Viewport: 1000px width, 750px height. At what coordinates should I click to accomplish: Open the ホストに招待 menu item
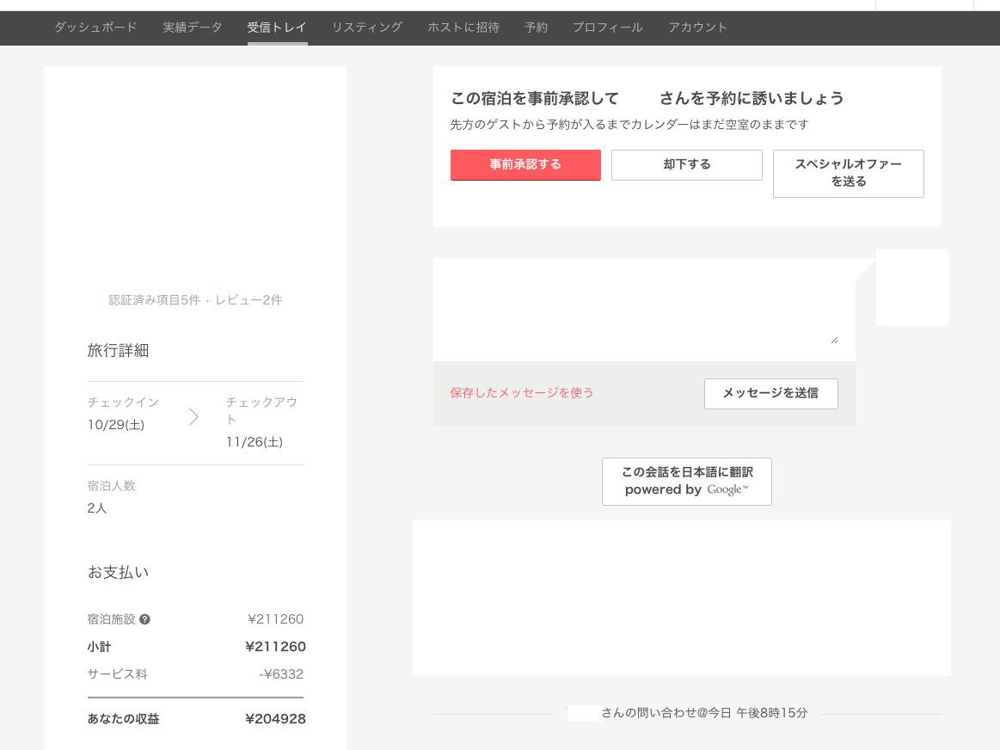point(463,28)
